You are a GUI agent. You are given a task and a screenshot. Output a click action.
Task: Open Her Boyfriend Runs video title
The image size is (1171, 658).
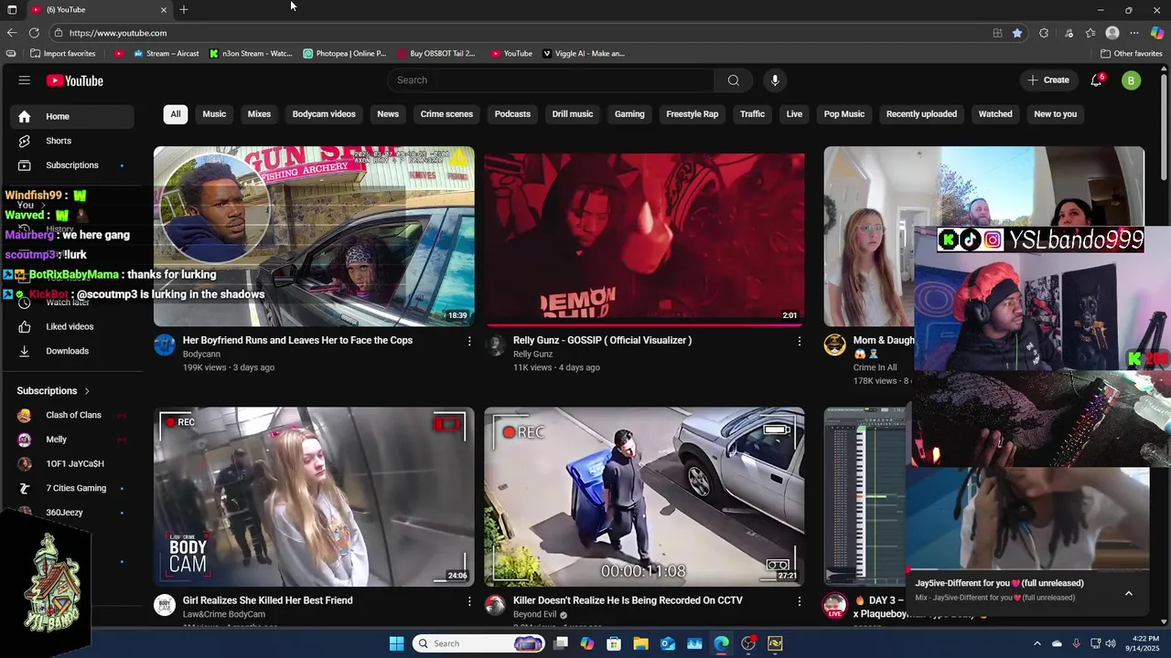[x=297, y=340]
